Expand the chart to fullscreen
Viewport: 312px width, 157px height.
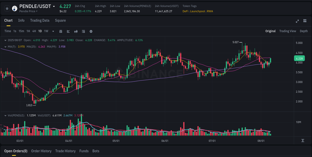[297, 21]
